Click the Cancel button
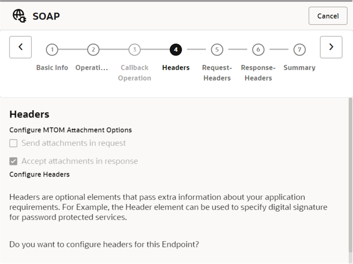 point(328,16)
